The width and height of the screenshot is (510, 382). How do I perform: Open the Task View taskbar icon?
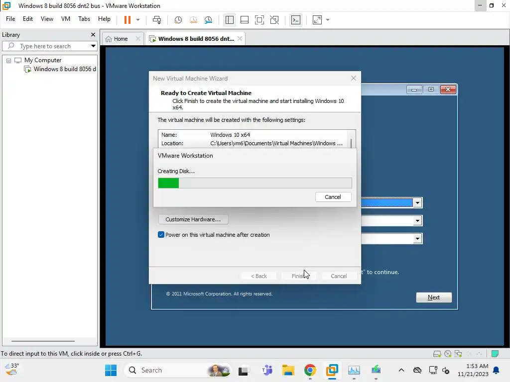click(x=243, y=371)
